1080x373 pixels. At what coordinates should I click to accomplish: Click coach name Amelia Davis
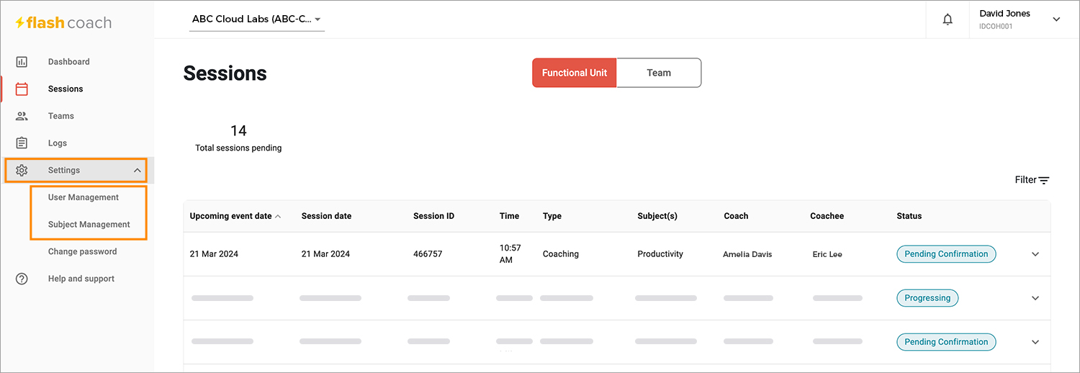[747, 254]
